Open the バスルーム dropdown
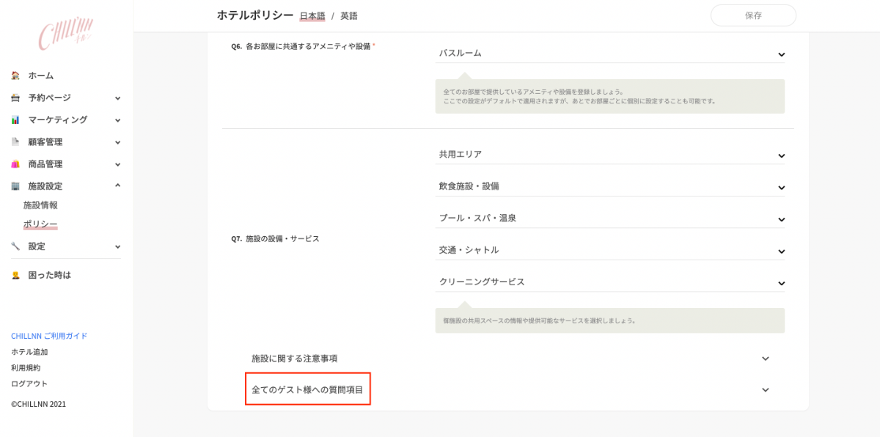Viewport: 880px width, 437px height. (610, 54)
